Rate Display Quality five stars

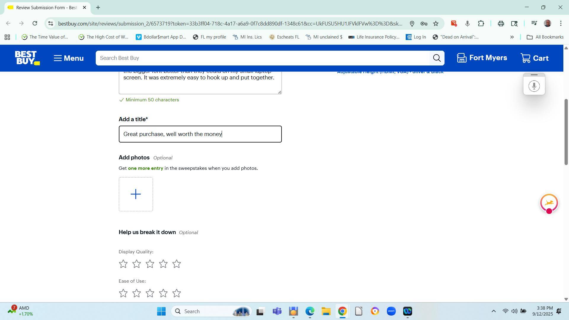point(177,264)
